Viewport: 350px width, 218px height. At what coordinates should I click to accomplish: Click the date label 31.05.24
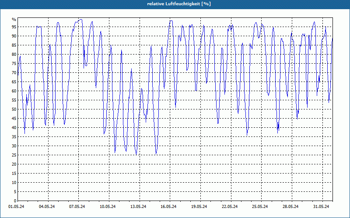[321, 207]
